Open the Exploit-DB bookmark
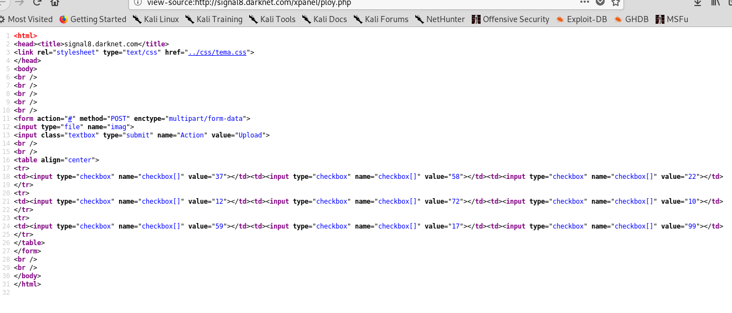The image size is (732, 313). pyautogui.click(x=581, y=19)
